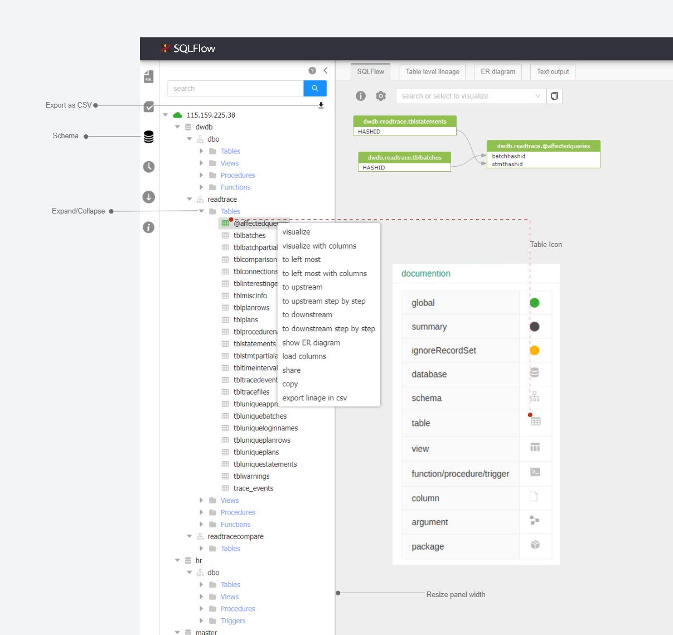Click the schema icon in documentation list
This screenshot has width=673, height=635.
pos(535,396)
